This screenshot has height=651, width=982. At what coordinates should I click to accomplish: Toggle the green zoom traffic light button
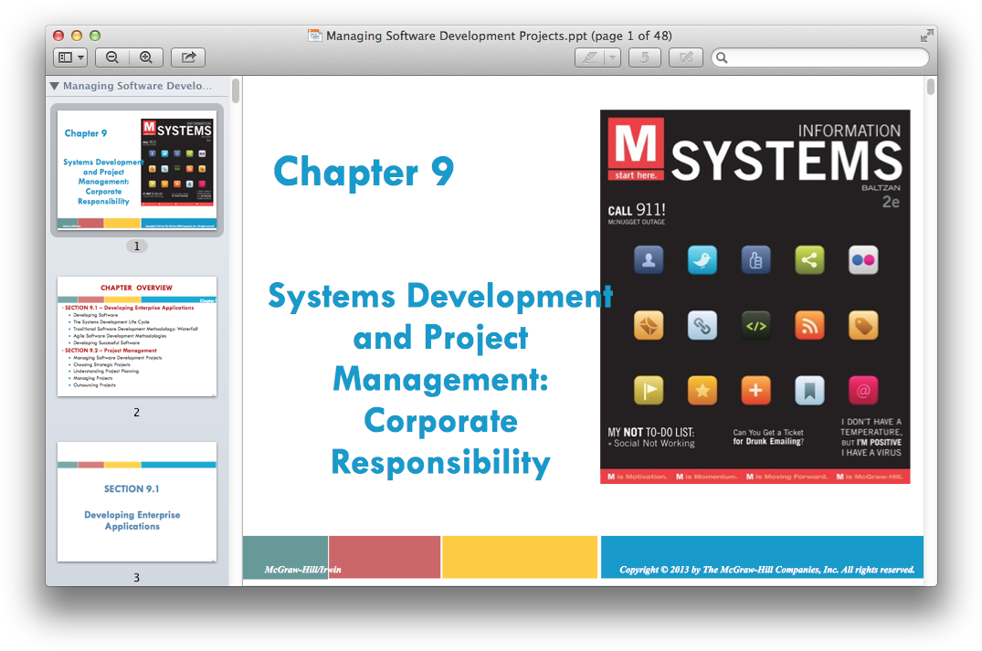[94, 34]
